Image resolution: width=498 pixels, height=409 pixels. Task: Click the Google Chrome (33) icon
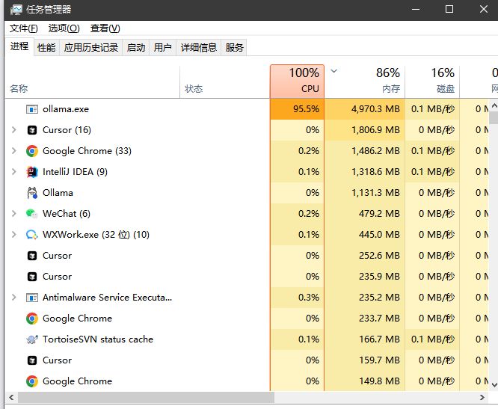tap(31, 151)
